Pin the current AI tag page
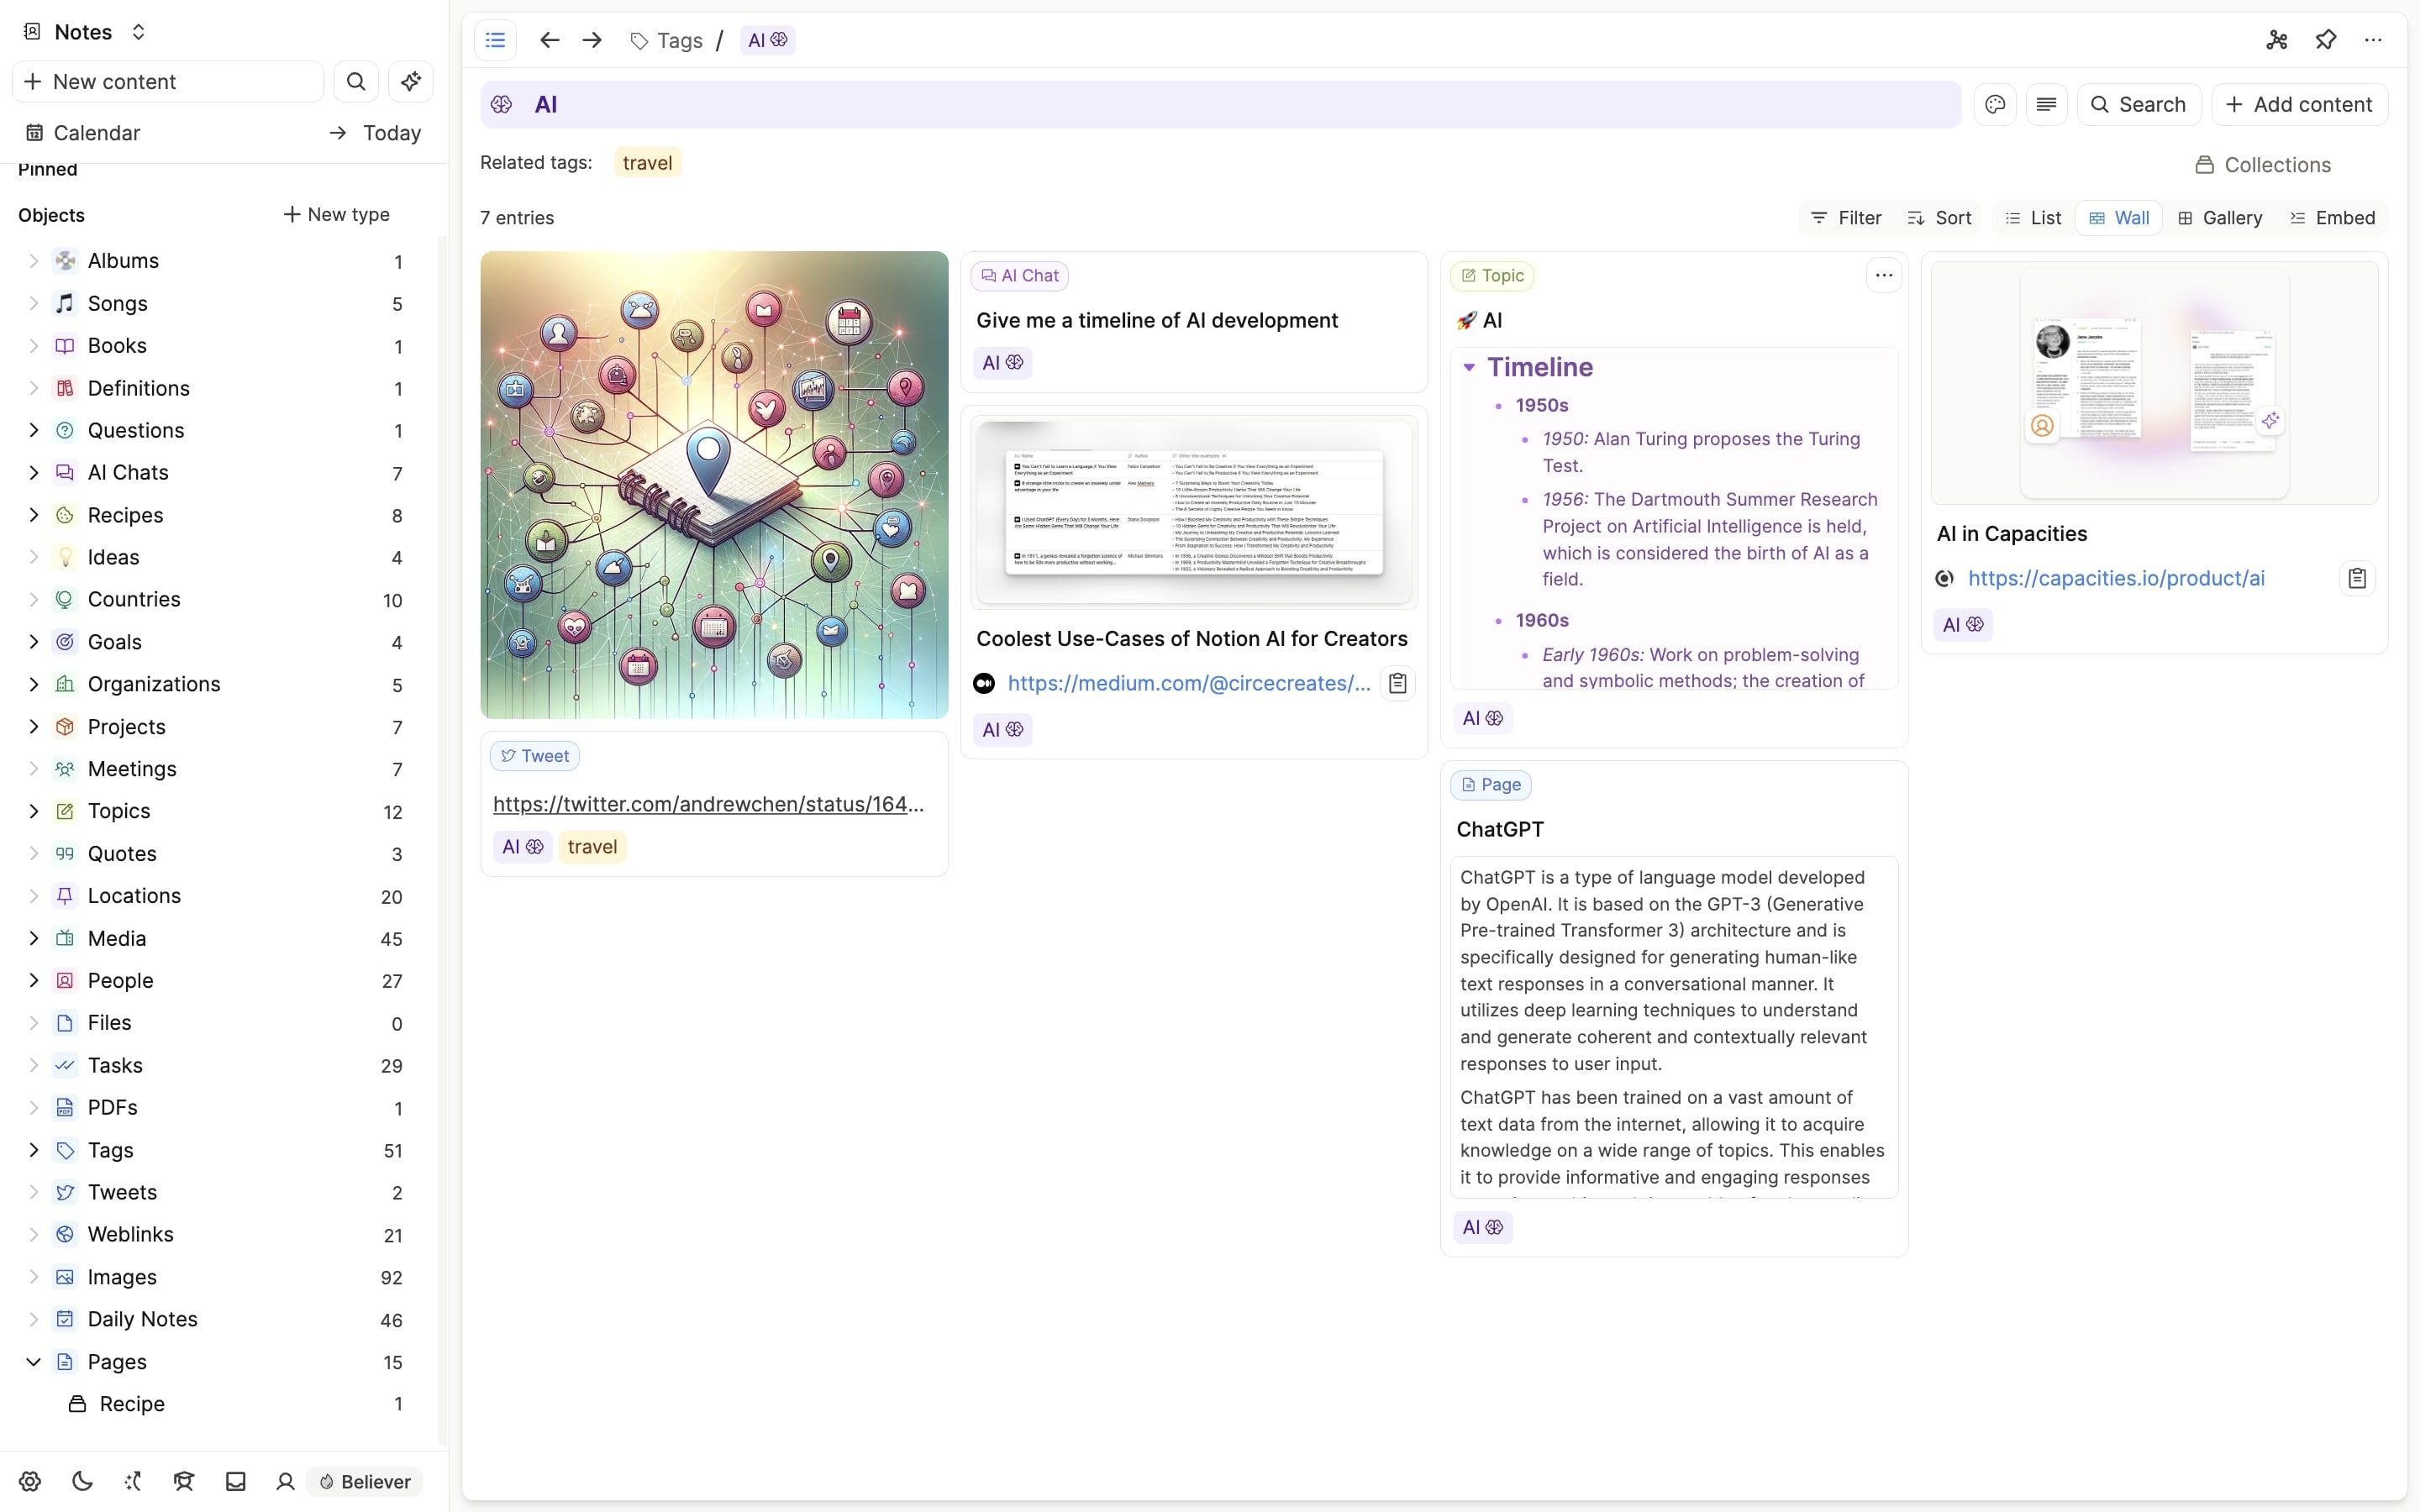Screen dimensions: 2420x1512 pyautogui.click(x=2325, y=40)
